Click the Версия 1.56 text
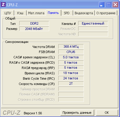Screen dimensions: 120x117 tap(33, 113)
